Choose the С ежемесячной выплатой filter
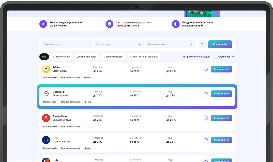This screenshot has height=162, width=273. [144, 57]
